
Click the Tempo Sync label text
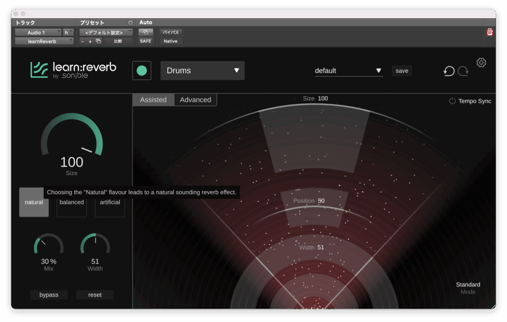(x=475, y=101)
